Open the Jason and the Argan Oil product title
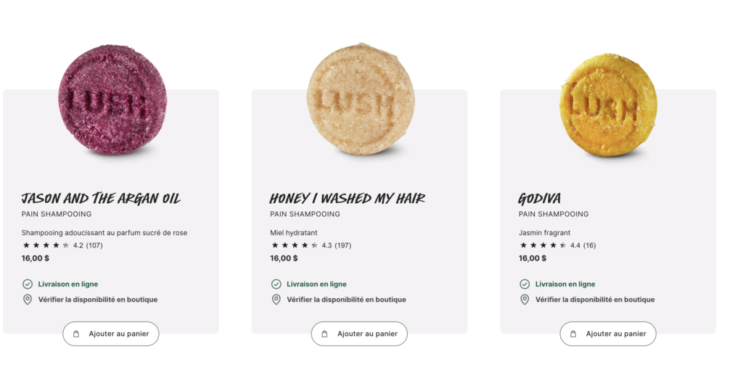Screen dimensions: 743x370 [x=101, y=198]
